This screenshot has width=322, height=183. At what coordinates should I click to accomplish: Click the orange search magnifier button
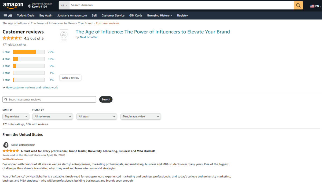298,5
